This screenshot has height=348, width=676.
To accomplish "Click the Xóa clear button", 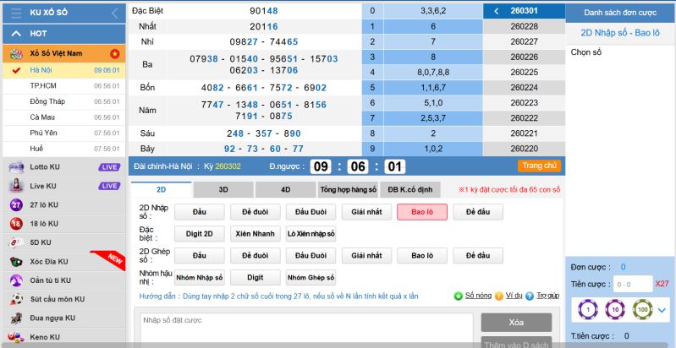I will [516, 323].
